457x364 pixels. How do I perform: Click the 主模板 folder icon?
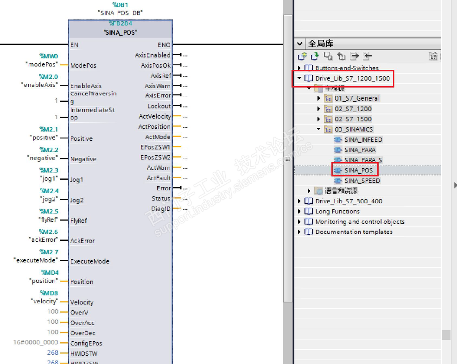318,88
